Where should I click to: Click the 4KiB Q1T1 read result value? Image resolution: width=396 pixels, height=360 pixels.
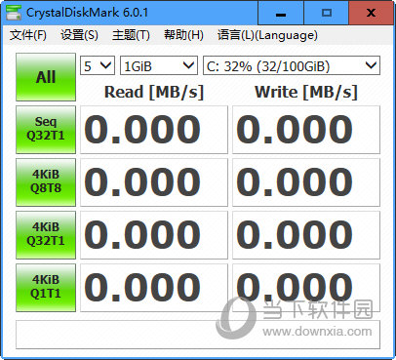tap(154, 288)
